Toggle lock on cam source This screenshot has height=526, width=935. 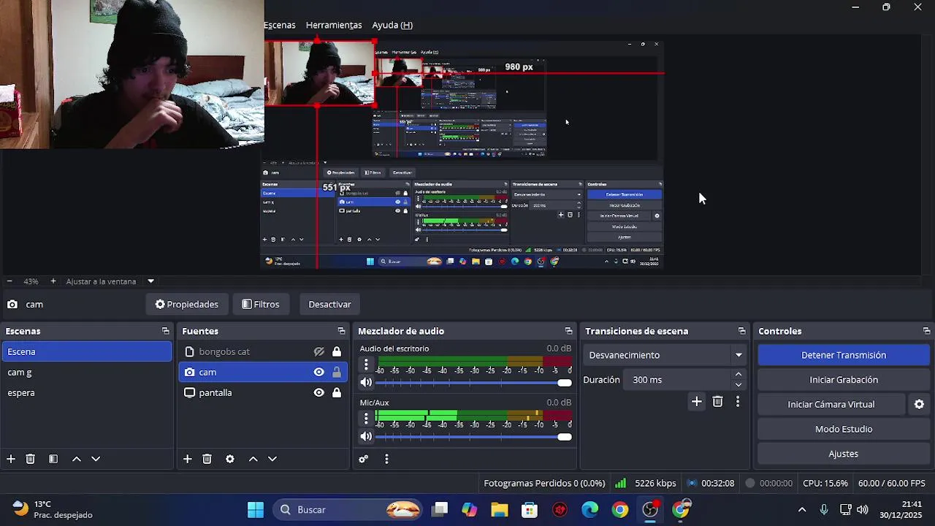pos(337,372)
